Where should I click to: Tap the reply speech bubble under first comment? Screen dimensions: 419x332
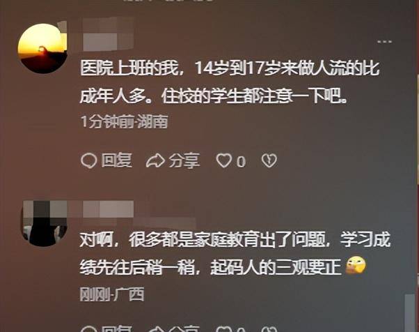tap(88, 160)
